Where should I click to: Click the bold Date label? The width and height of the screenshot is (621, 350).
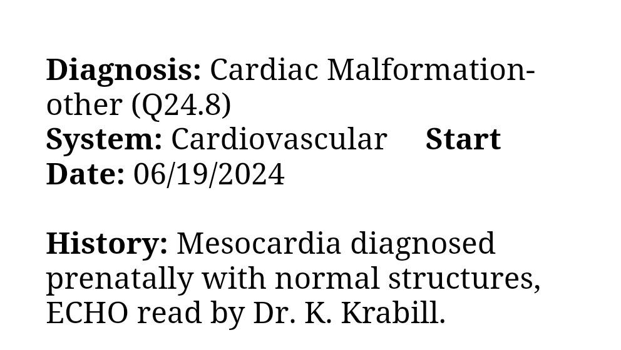85,174
